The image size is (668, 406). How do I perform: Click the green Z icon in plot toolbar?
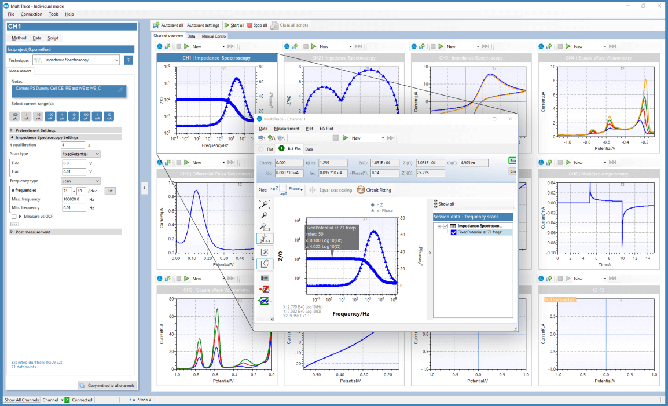click(264, 301)
